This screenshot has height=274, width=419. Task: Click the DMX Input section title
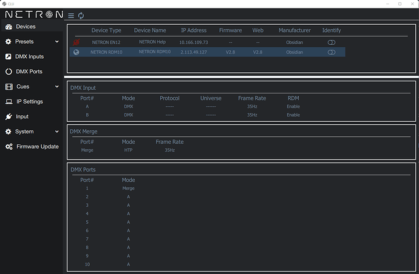(x=83, y=88)
